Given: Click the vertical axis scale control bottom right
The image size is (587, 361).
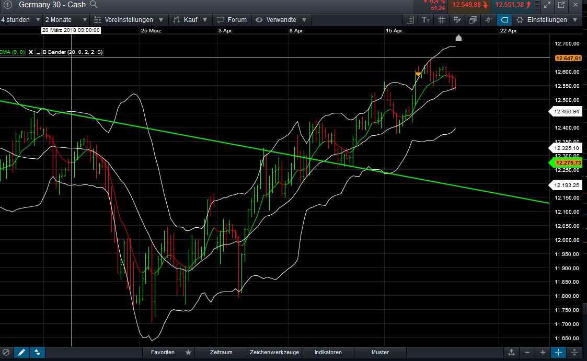Looking at the screenshot, I should (x=573, y=352).
